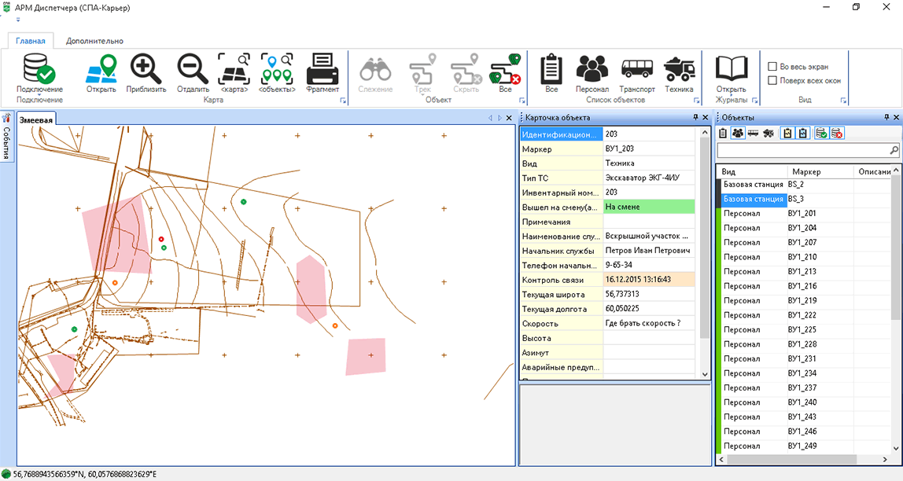Zoom in using the Приблизить magnifier
Viewport: 903px width, 481px height.
[146, 68]
